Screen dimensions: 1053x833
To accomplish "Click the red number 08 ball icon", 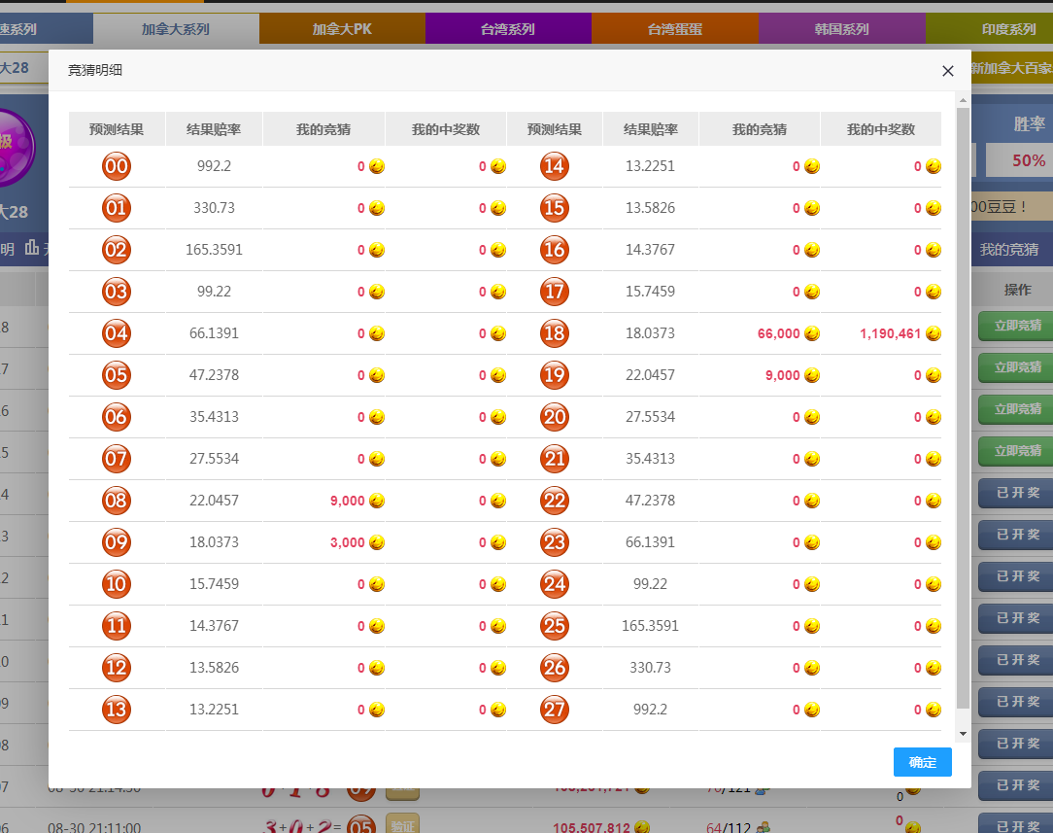I will [117, 501].
